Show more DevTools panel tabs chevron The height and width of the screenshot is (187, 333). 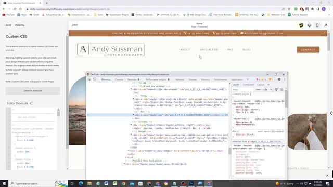pyautogui.click(x=248, y=79)
